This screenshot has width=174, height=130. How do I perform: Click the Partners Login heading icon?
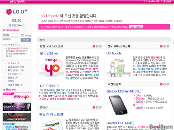pos(4,30)
